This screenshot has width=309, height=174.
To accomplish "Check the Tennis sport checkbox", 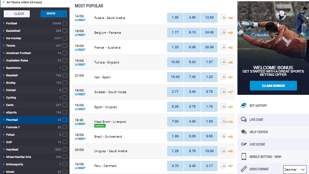I will (65, 46).
